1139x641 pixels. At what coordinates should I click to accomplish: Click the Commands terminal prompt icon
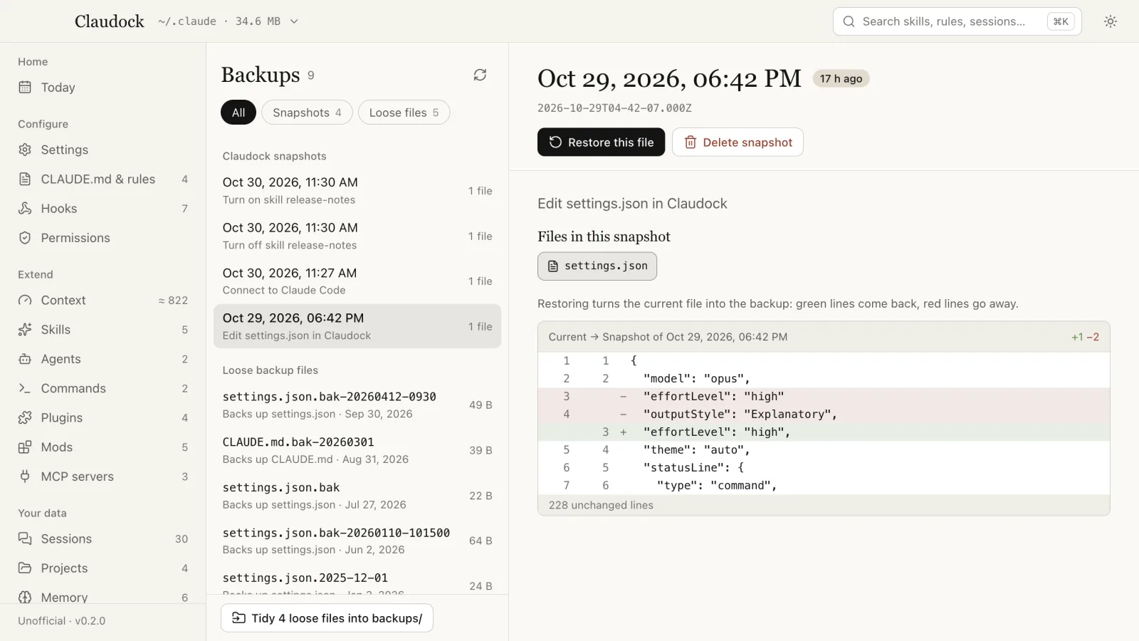[x=25, y=388]
